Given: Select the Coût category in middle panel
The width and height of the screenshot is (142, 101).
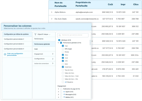Looking at the screenshot, I should point(44,49).
